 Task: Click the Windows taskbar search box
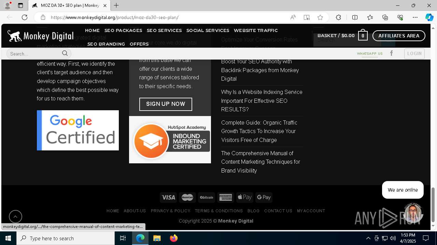coord(66,238)
